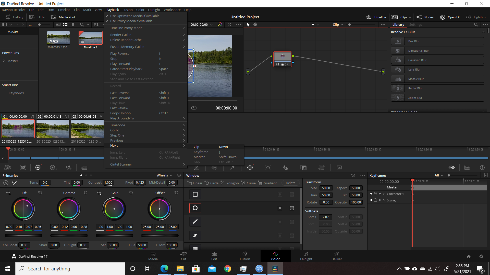Toggle the circle window mask mode button

tap(292, 208)
